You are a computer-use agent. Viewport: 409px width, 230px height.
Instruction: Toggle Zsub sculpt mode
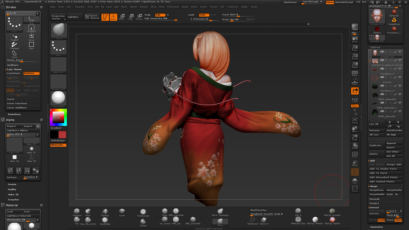pos(204,15)
